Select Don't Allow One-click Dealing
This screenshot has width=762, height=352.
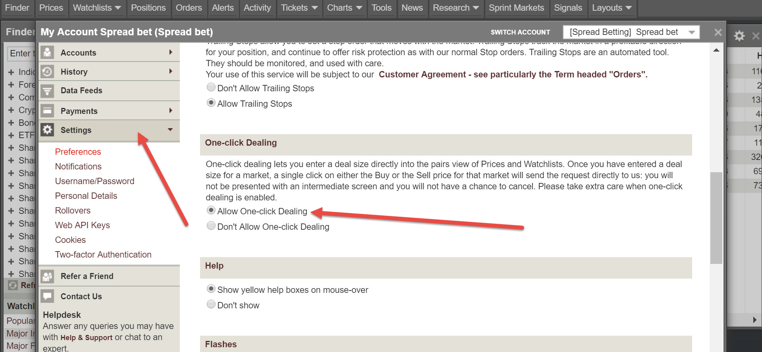pyautogui.click(x=211, y=226)
